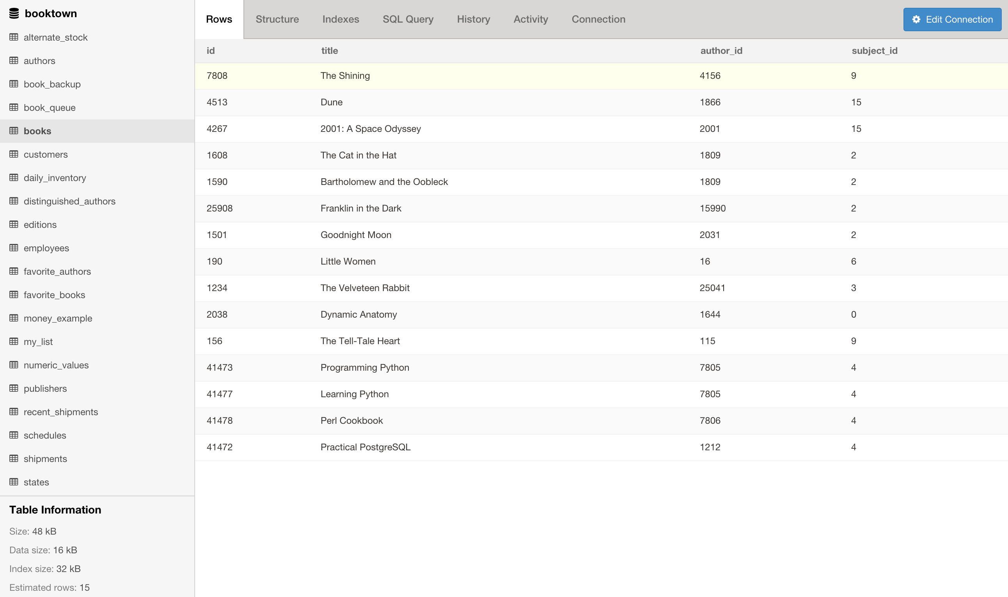Open the SQL Query tab
The image size is (1008, 597).
tap(408, 19)
